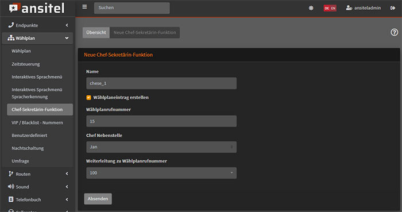This screenshot has height=212, width=402.
Task: Switch language to EN
Action: pos(333,8)
